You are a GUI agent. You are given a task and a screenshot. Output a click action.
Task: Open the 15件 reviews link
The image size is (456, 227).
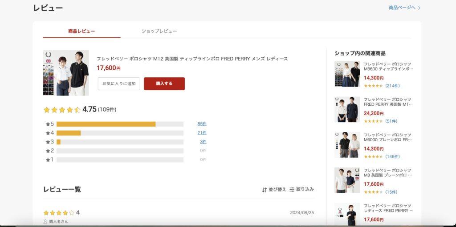[391, 192]
